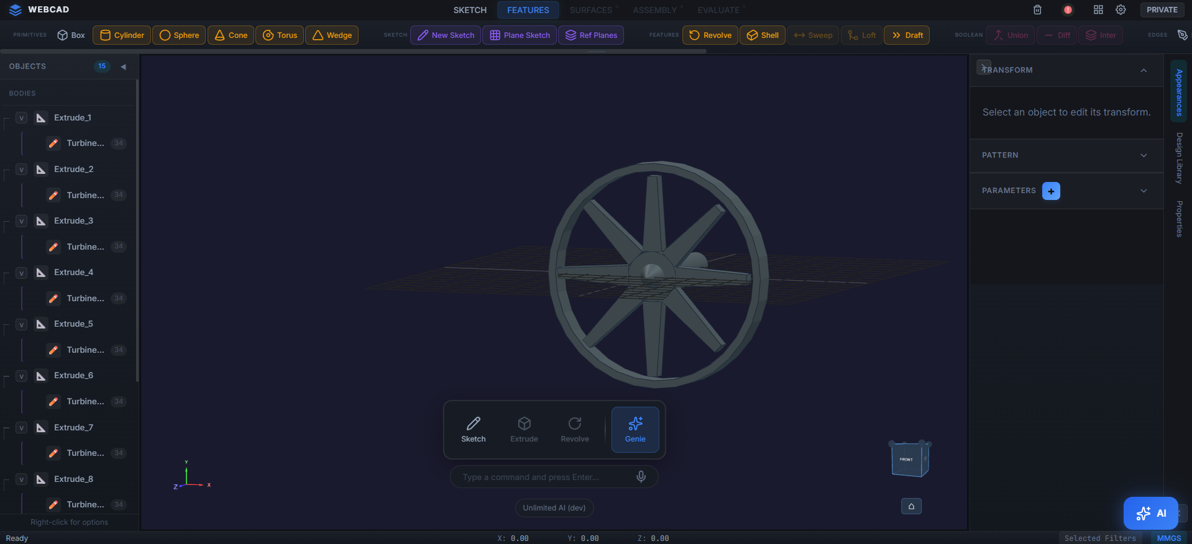Toggle visibility checkbox of Extrude_2
1192x544 pixels.
pos(22,170)
